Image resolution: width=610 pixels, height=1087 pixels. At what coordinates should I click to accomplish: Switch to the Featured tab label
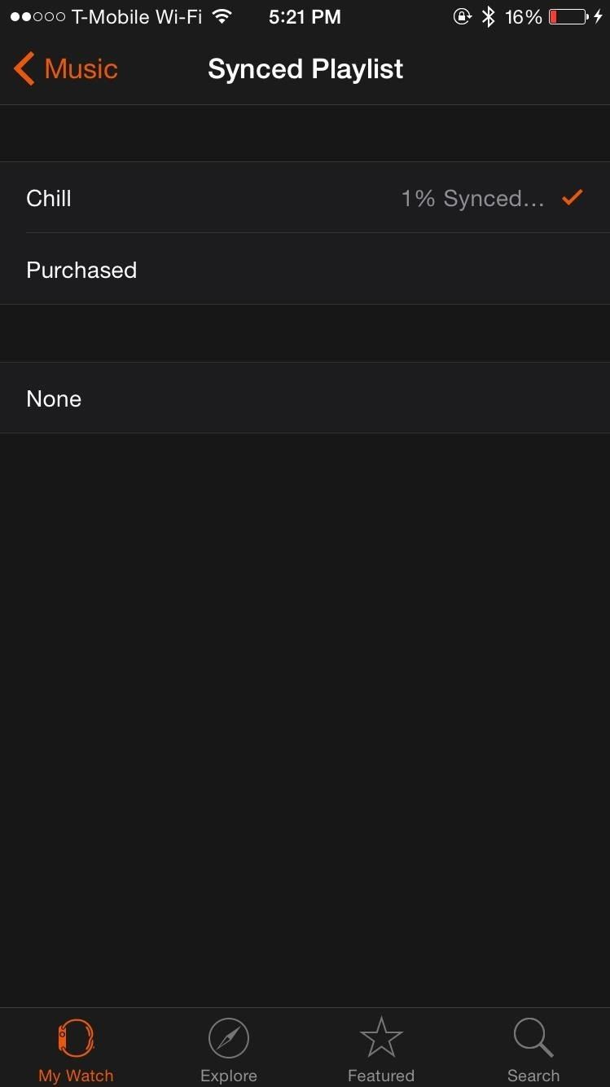click(380, 1076)
